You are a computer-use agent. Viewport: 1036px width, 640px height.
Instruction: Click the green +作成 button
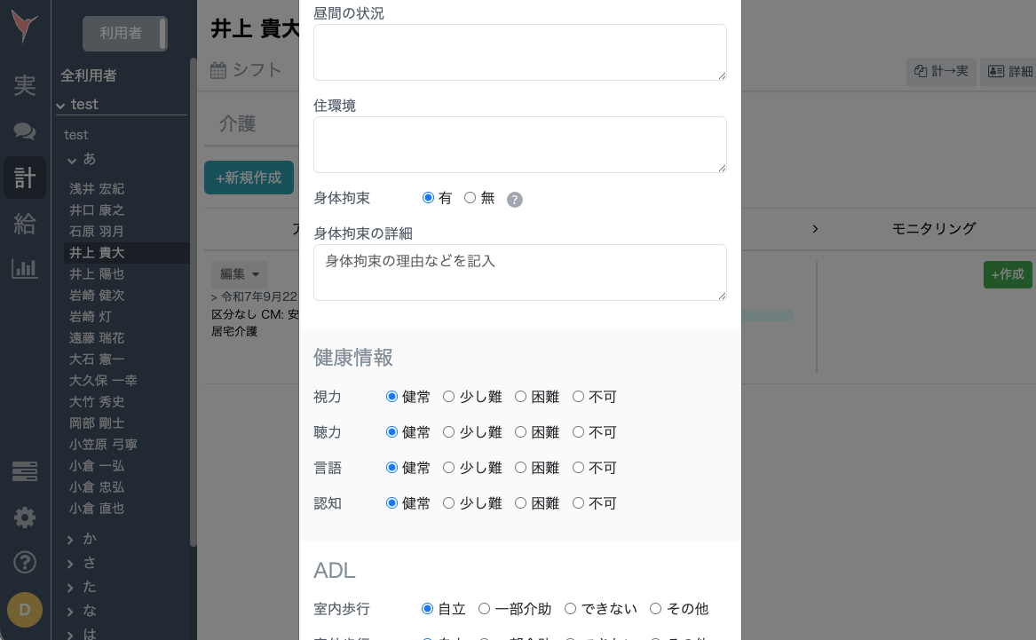1008,274
